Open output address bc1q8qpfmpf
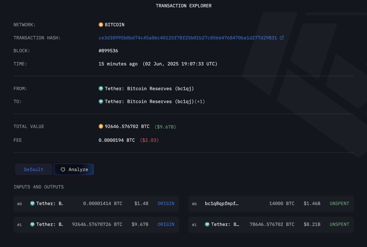The height and width of the screenshot is (247, 367). point(221,203)
